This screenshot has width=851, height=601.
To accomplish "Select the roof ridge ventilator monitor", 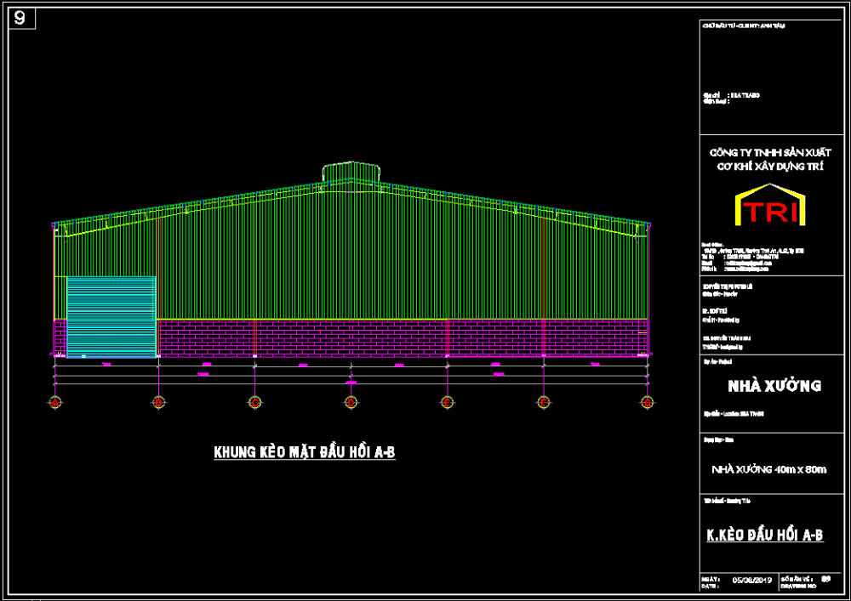I will (x=351, y=172).
